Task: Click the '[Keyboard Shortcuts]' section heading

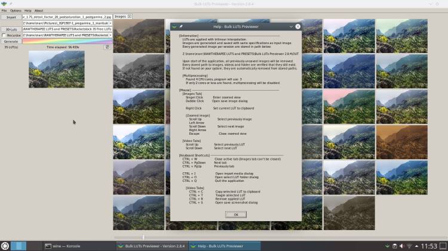Action: point(194,155)
